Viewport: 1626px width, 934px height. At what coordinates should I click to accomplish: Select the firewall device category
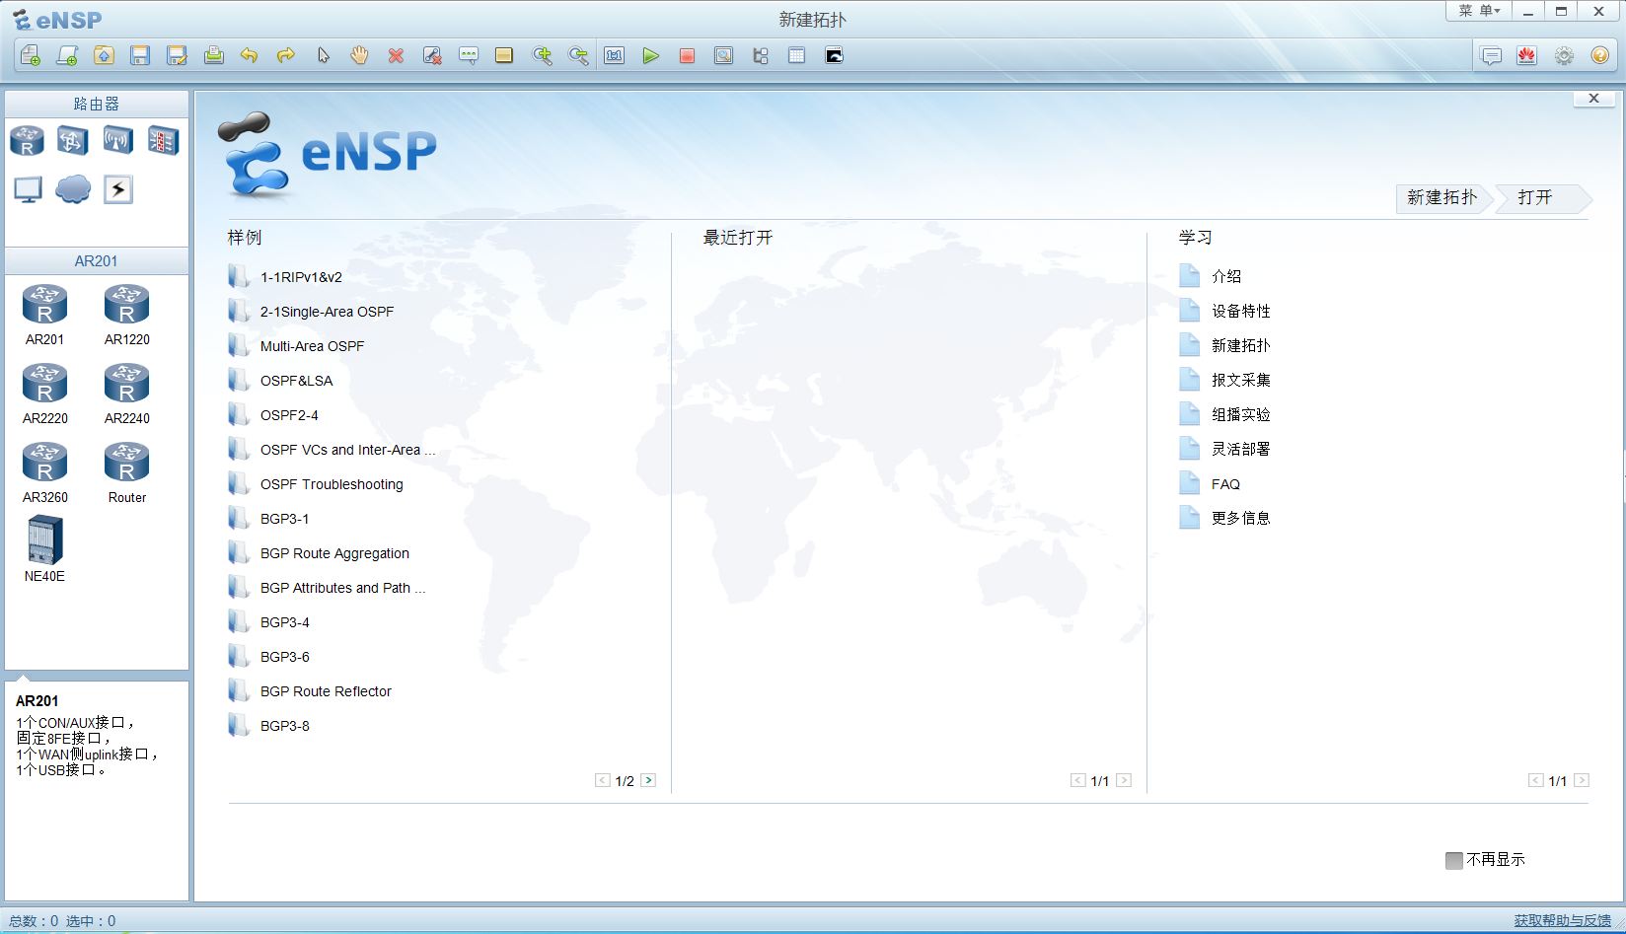163,141
